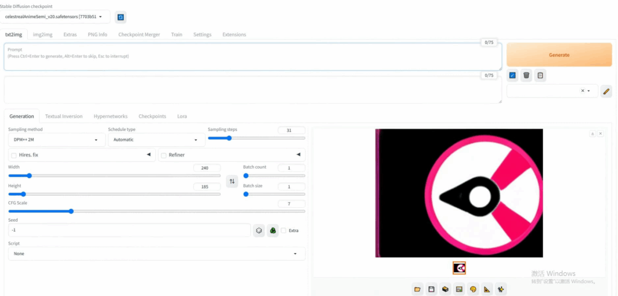Enable the Hires. fix checkbox
Viewport: 618px width, 296px height.
click(14, 155)
